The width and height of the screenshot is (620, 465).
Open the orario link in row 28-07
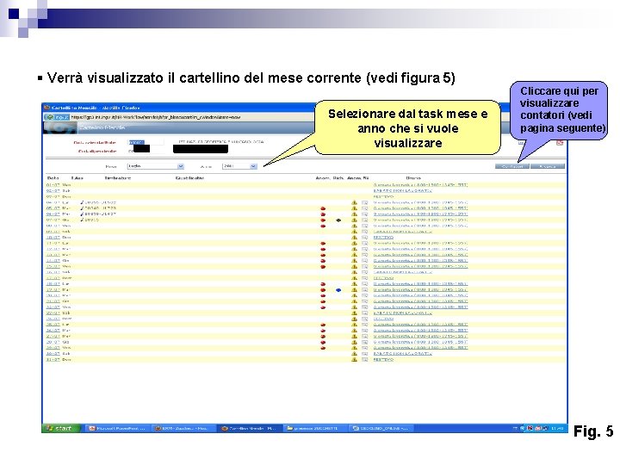click(x=420, y=342)
